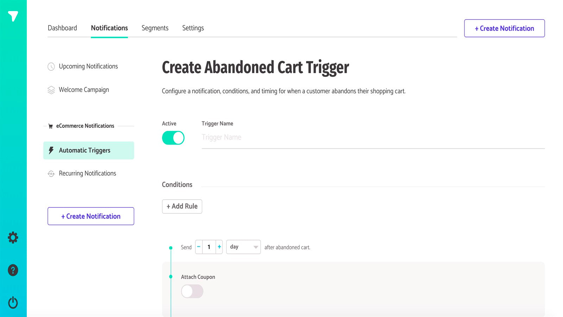The height and width of the screenshot is (317, 563).
Task: Click the Add Rule button
Action: click(x=182, y=206)
